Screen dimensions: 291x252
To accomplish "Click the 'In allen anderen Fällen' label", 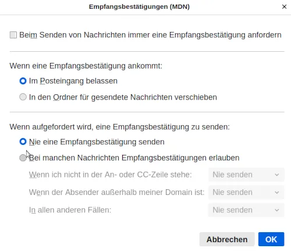I will 70,210.
